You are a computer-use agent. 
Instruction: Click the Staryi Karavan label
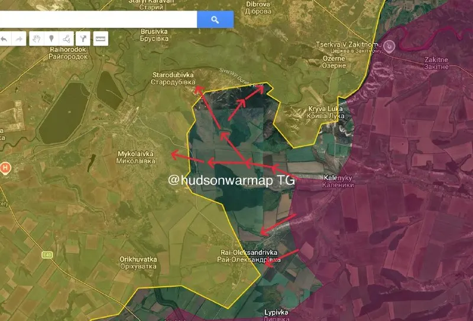click(151, 4)
